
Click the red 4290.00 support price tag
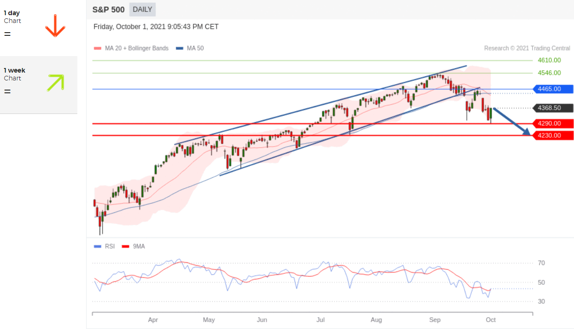[x=553, y=124]
